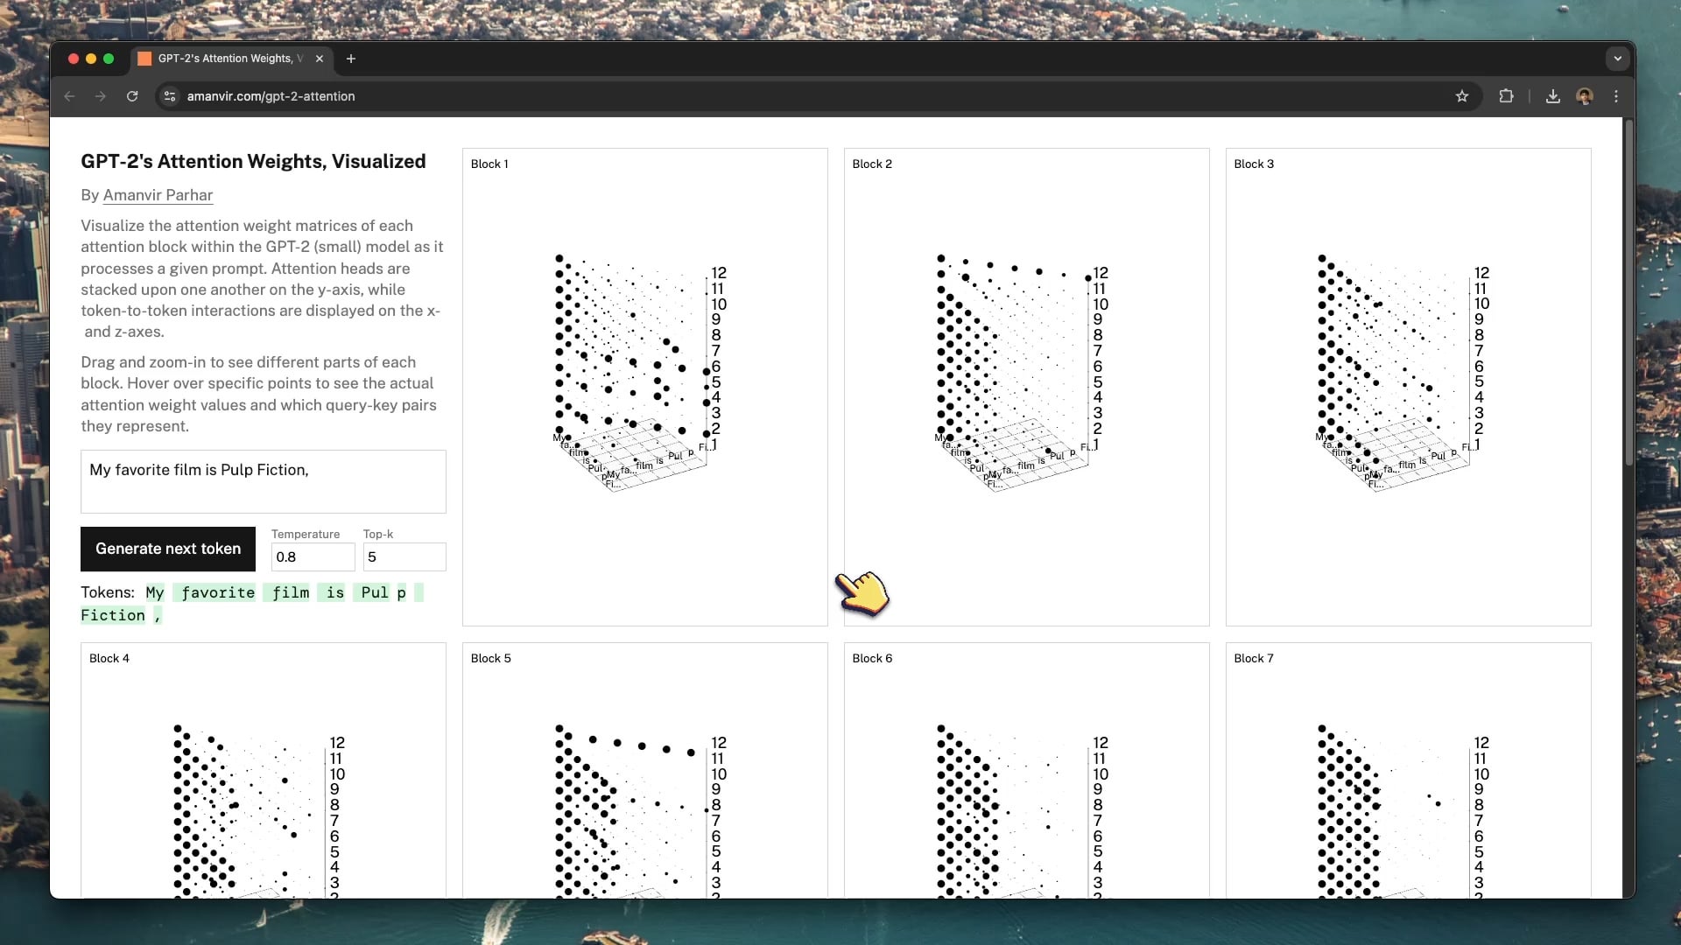Viewport: 1681px width, 945px height.
Task: Open the downloads icon
Action: [x=1553, y=96]
